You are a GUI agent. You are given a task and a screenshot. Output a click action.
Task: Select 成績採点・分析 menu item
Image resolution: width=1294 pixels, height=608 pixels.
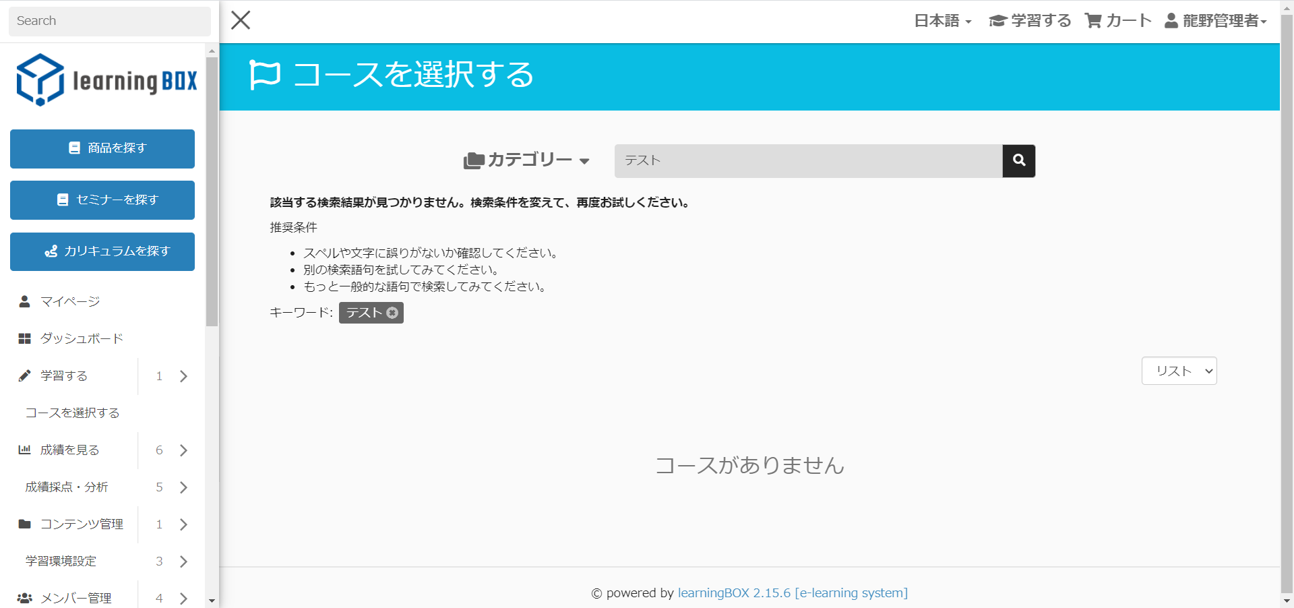point(66,487)
